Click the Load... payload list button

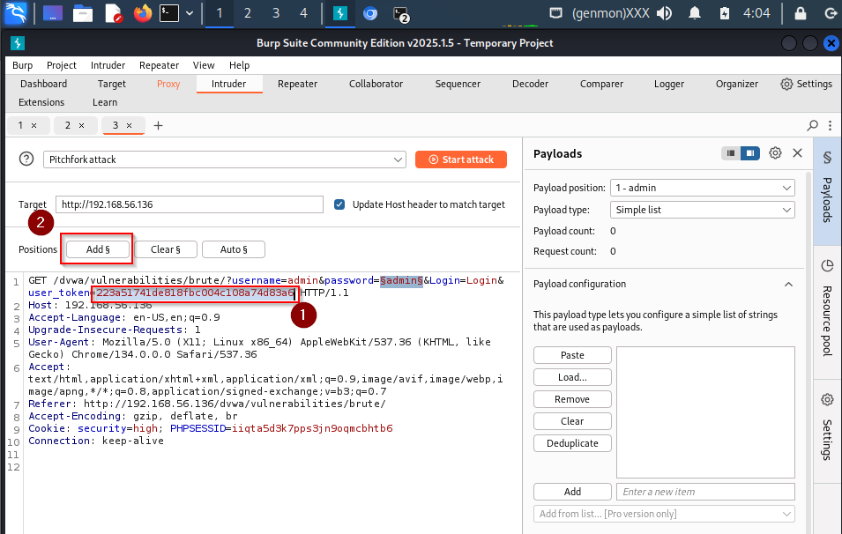coord(572,377)
